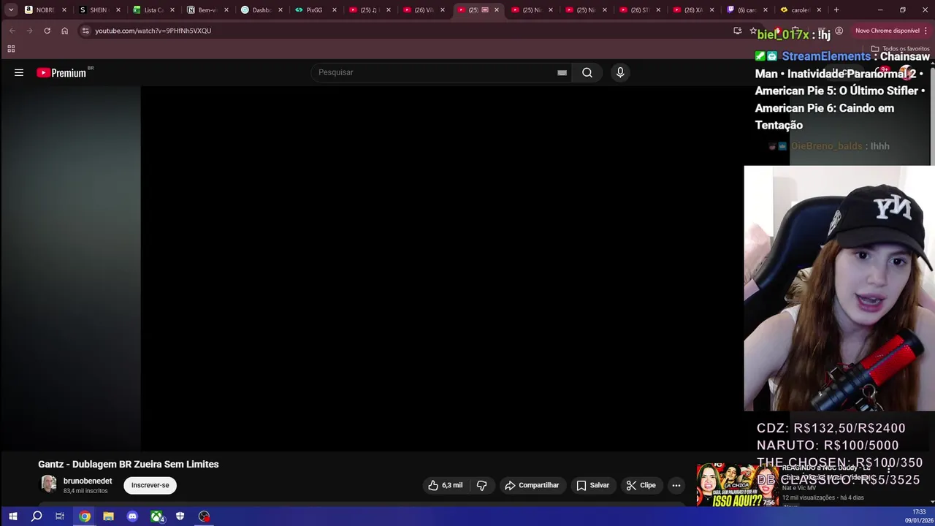
Task: Share video using Compartilhar button
Action: (x=532, y=485)
